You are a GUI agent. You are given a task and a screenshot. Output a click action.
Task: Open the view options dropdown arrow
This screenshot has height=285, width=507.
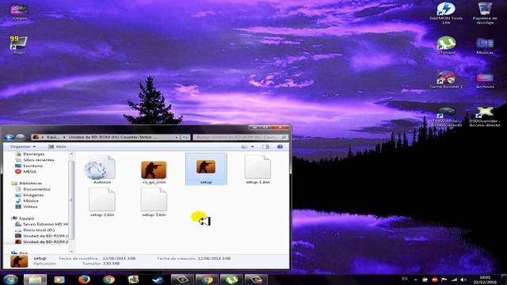point(253,146)
